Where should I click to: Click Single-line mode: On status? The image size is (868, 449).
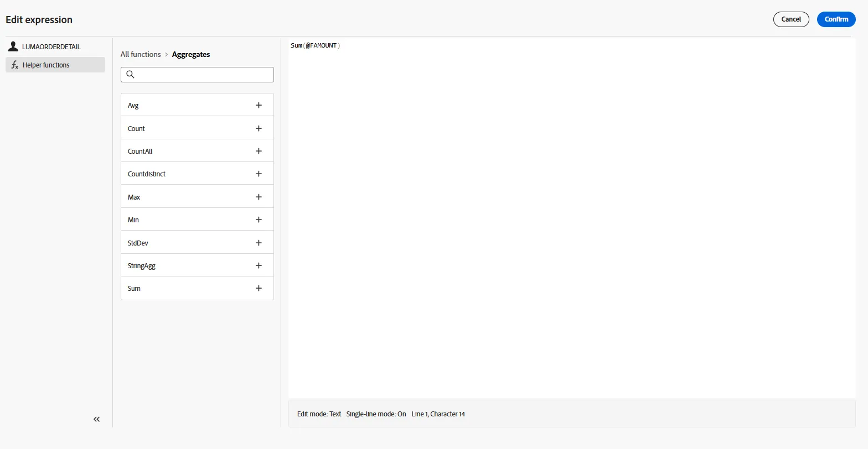[x=376, y=414]
